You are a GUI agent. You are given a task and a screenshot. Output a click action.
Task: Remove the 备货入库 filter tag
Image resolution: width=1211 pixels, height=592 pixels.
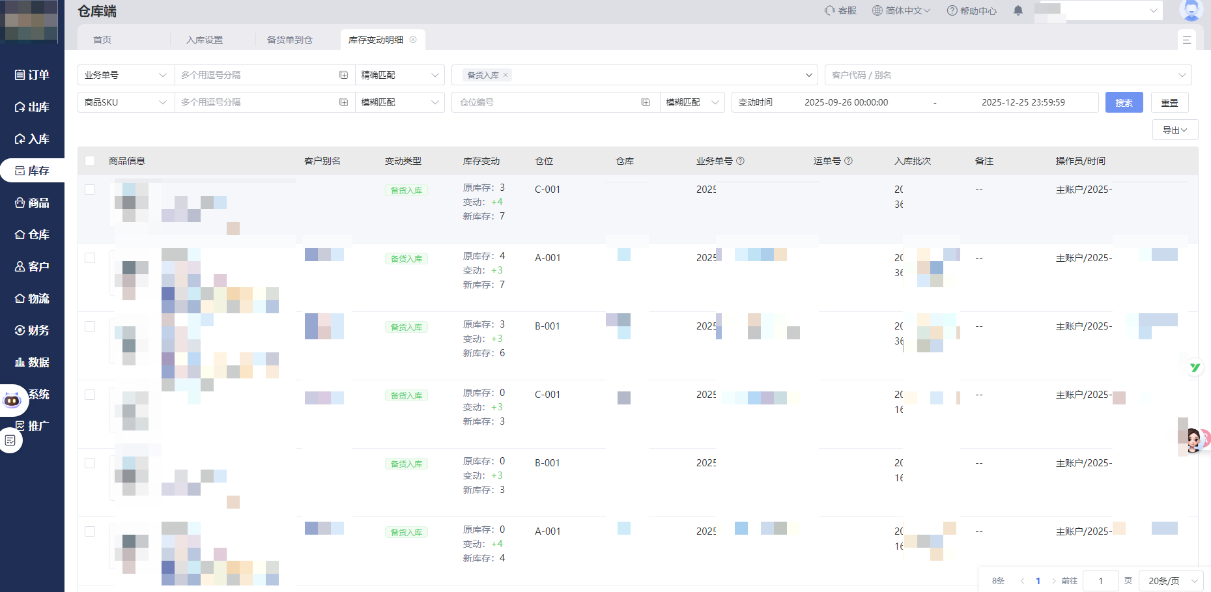(x=506, y=76)
